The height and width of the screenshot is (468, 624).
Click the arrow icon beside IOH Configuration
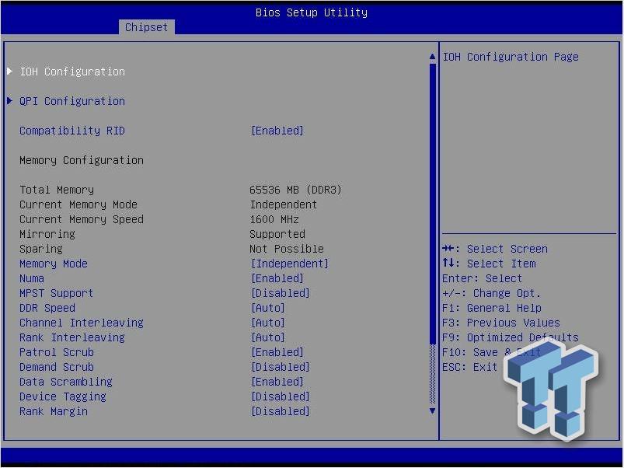[x=9, y=72]
